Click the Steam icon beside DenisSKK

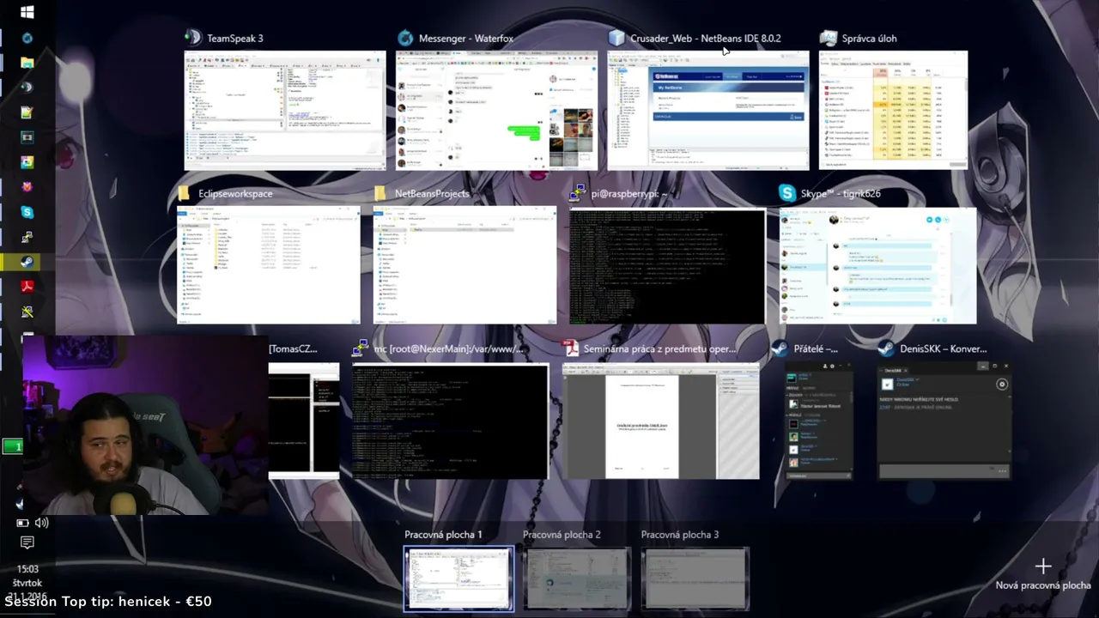[886, 348]
